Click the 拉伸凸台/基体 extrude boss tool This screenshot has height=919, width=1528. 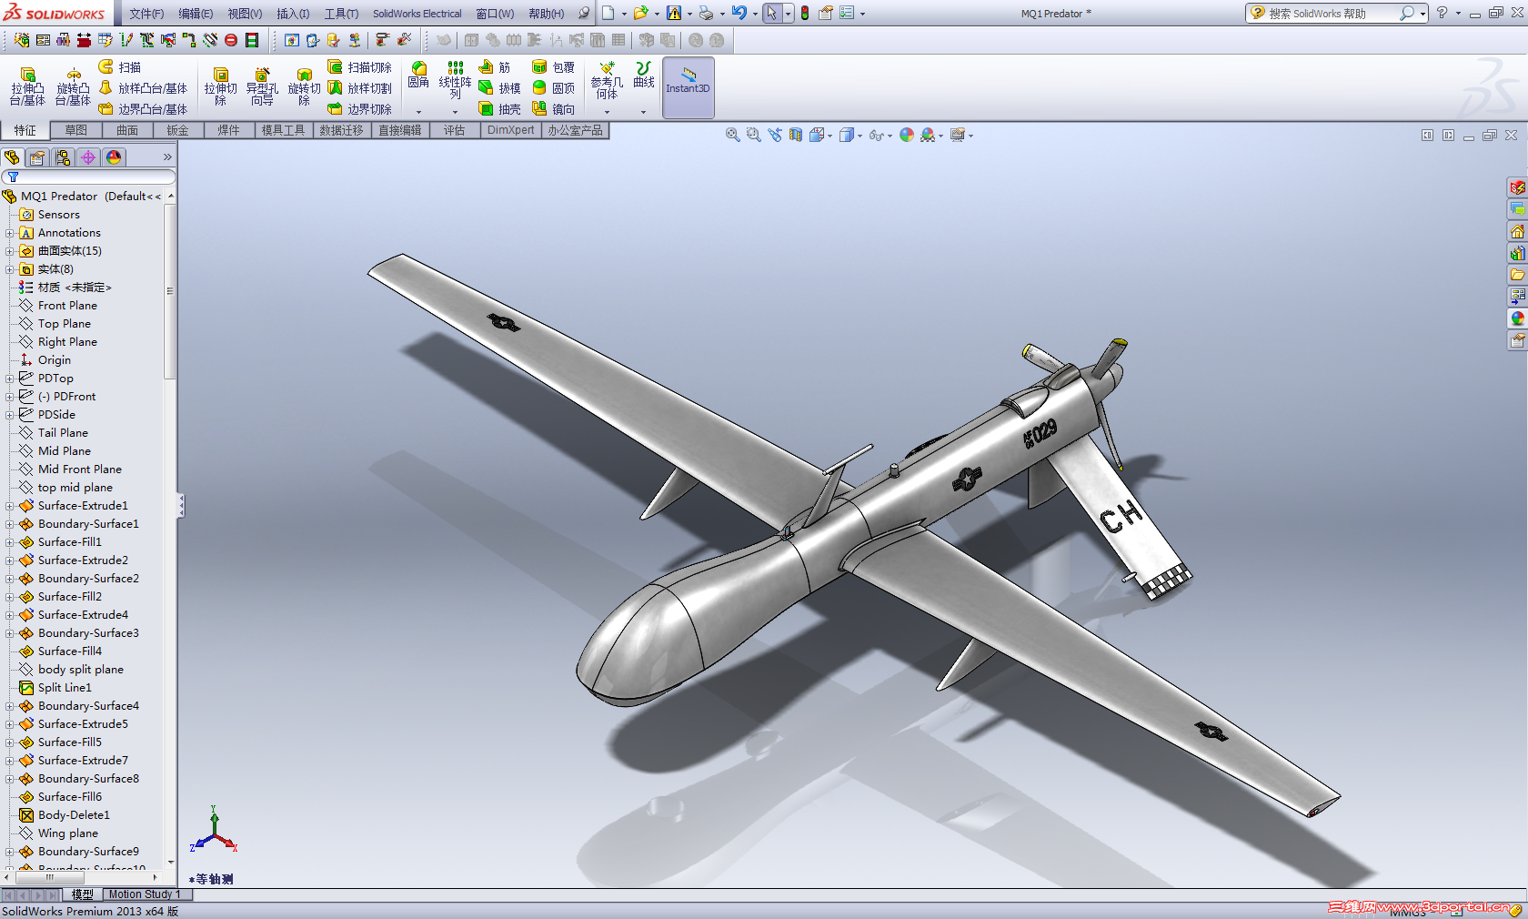point(27,86)
